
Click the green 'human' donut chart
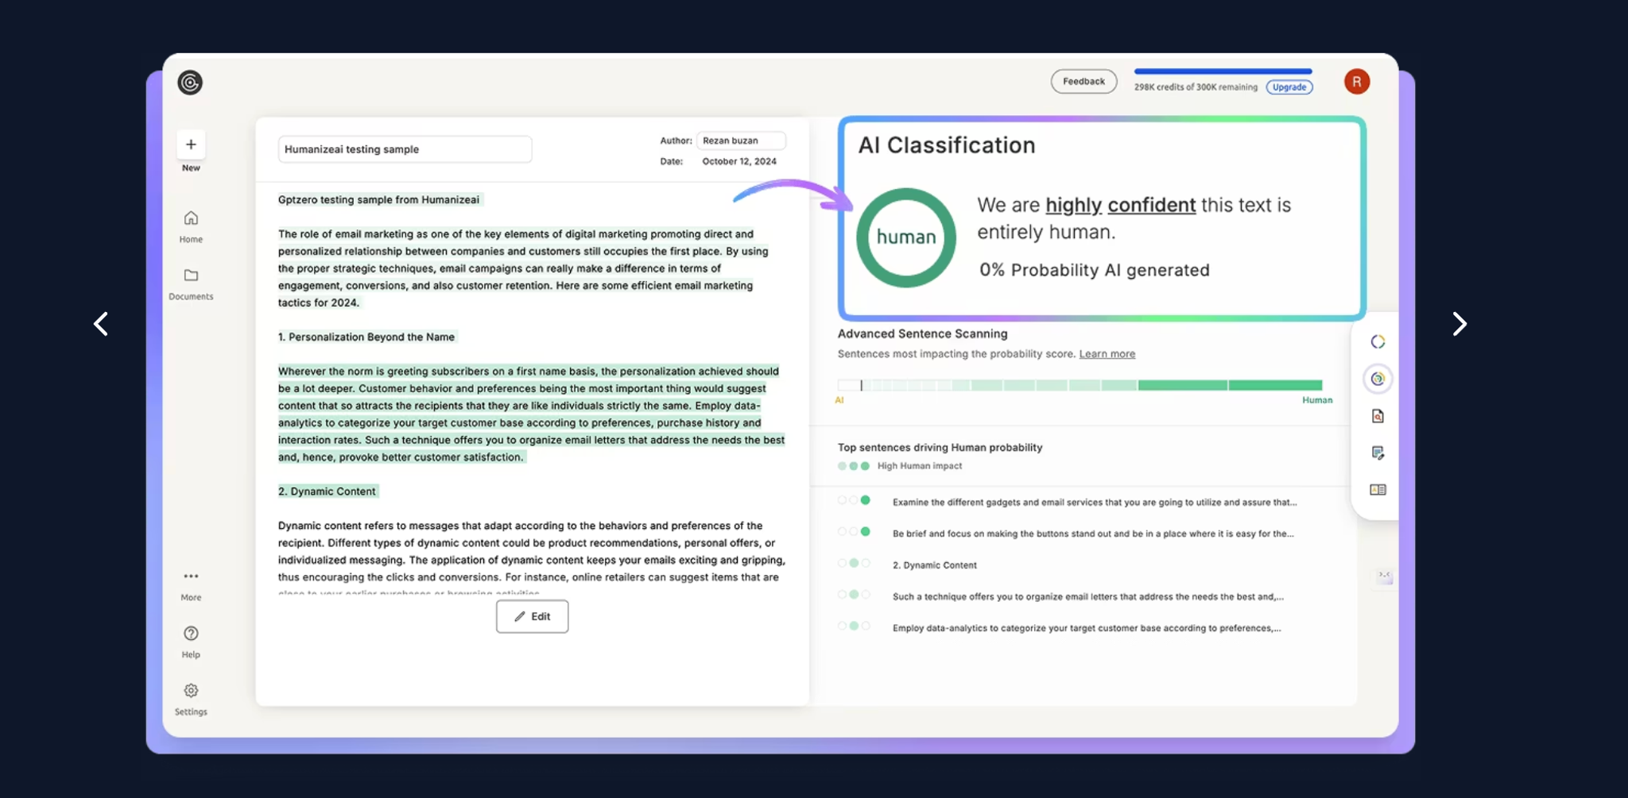click(x=906, y=237)
